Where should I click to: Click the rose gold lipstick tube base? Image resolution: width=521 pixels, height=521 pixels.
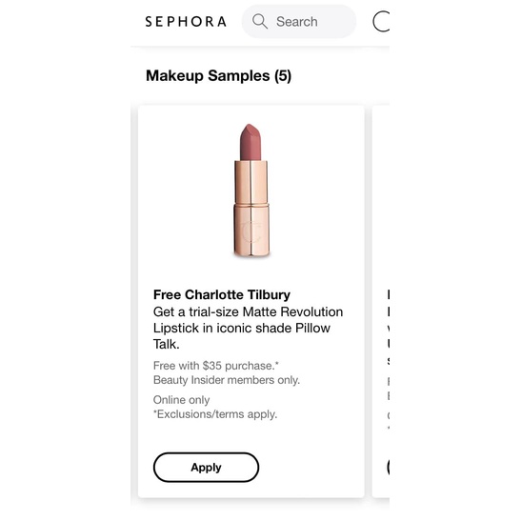pyautogui.click(x=251, y=230)
